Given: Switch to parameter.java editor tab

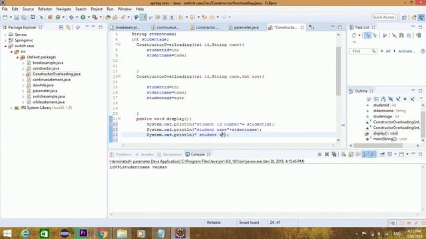Looking at the screenshot, I should (246, 27).
